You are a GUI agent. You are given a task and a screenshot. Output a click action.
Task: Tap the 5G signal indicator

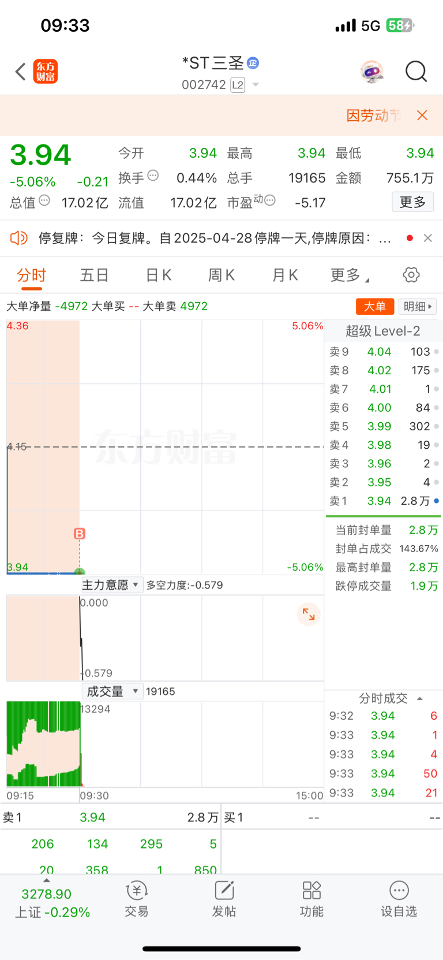pos(370,25)
